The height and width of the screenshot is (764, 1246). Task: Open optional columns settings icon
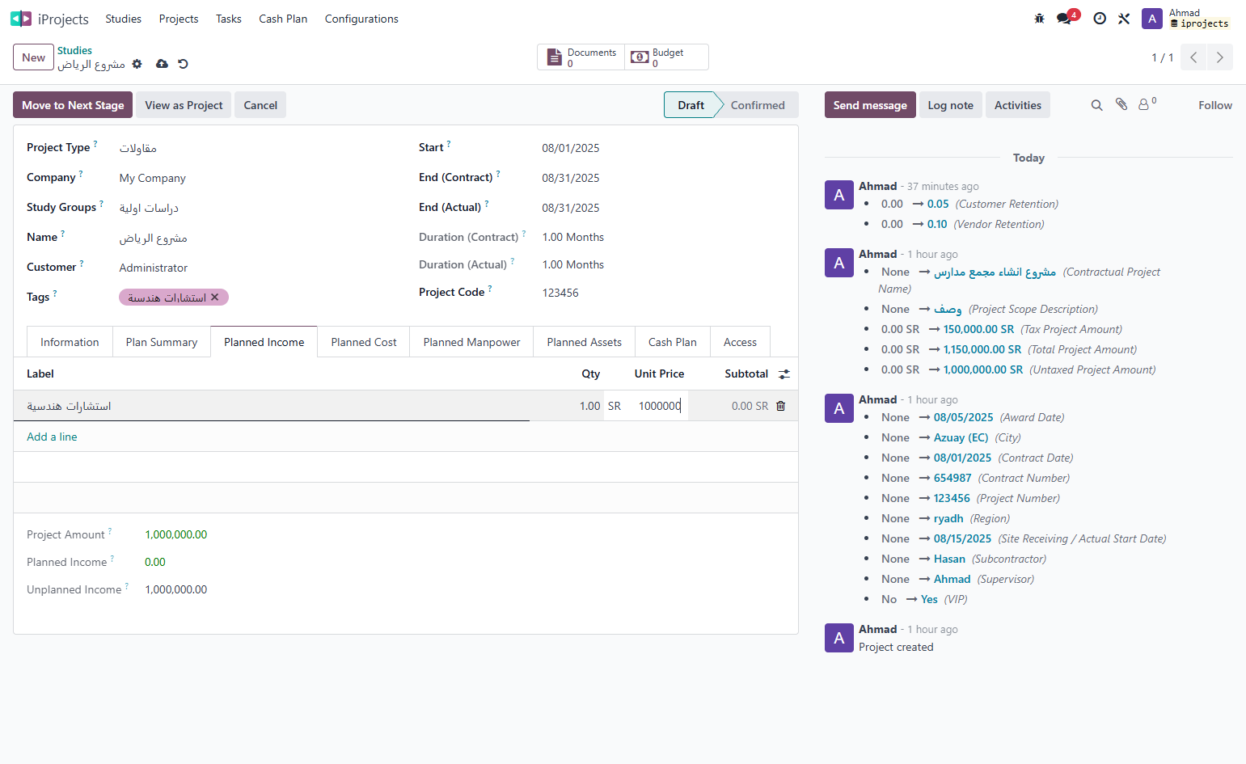[x=784, y=374]
